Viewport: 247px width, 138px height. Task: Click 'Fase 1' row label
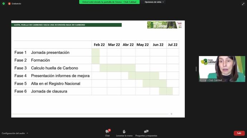pyautogui.click(x=20, y=52)
